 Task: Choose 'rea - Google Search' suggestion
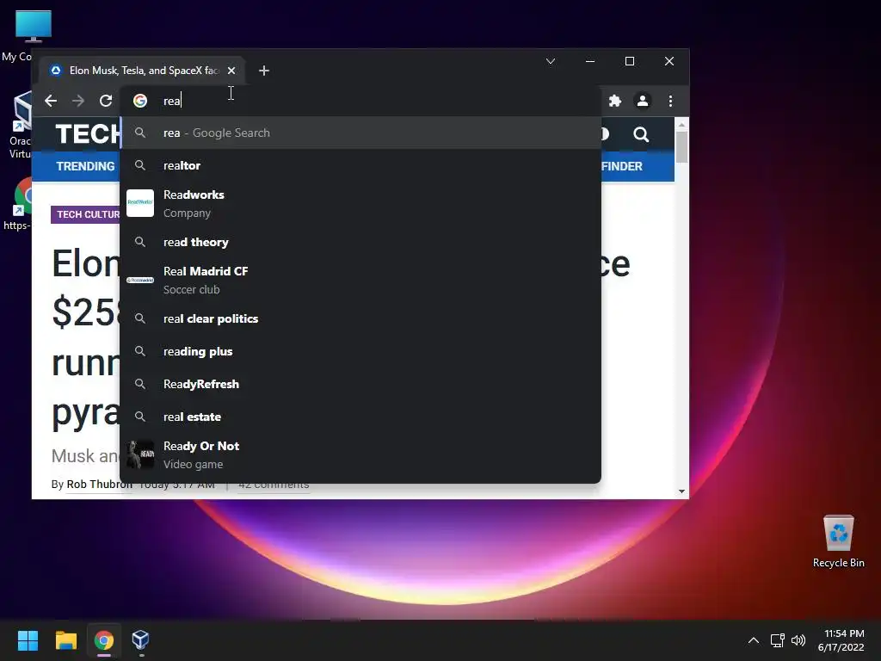click(x=360, y=133)
